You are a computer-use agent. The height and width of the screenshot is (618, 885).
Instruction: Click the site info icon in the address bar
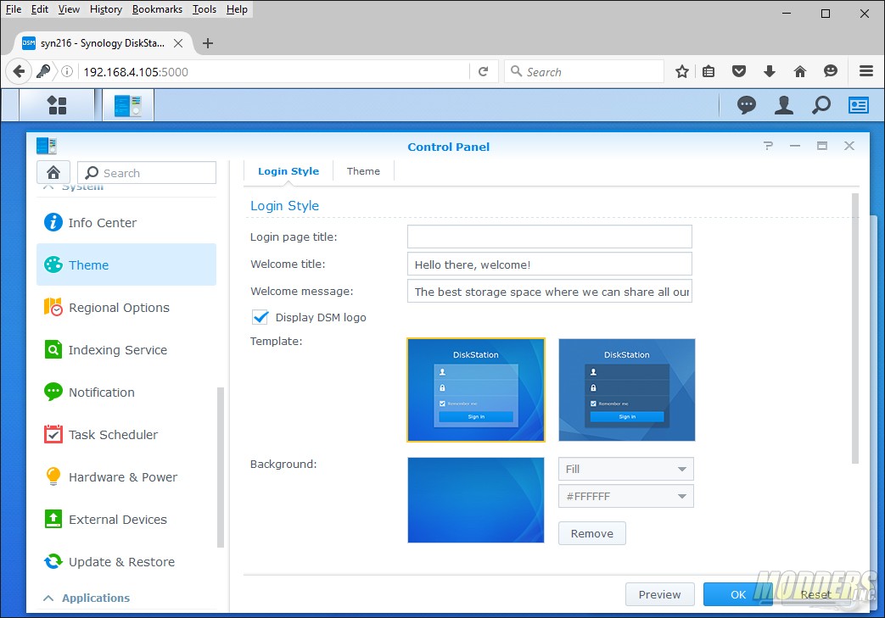click(x=67, y=71)
